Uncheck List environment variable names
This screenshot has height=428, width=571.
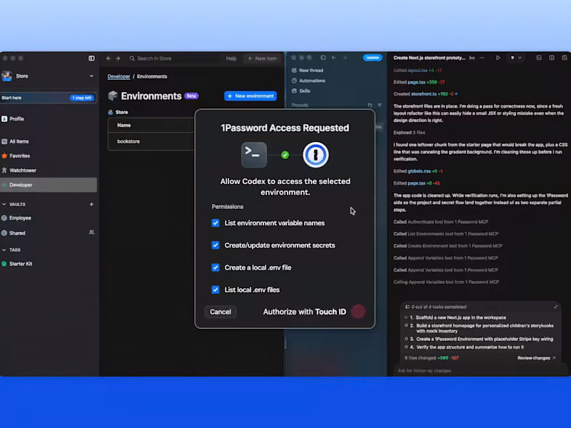pos(216,223)
